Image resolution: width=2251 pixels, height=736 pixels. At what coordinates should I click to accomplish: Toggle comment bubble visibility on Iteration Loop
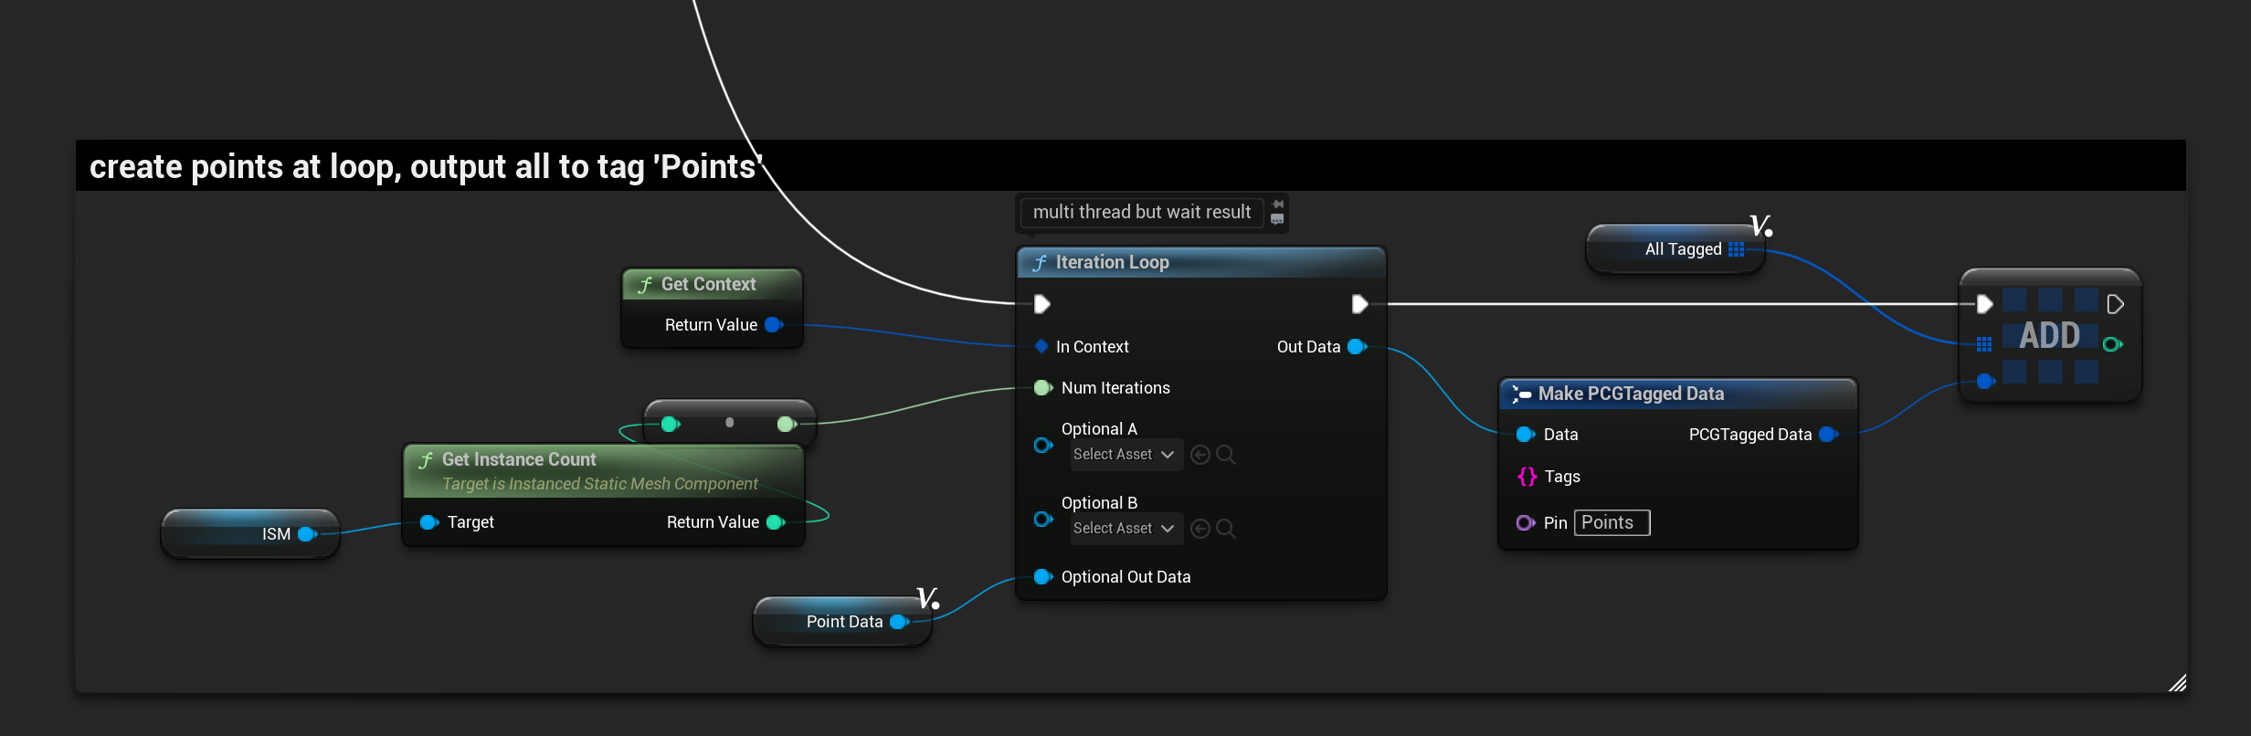(x=1277, y=219)
